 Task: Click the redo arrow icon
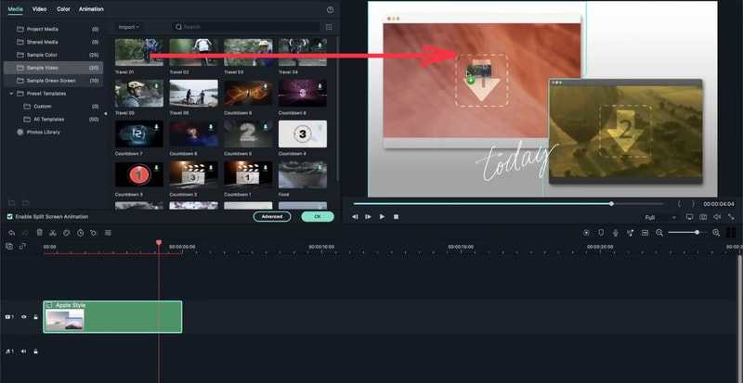[x=26, y=233]
